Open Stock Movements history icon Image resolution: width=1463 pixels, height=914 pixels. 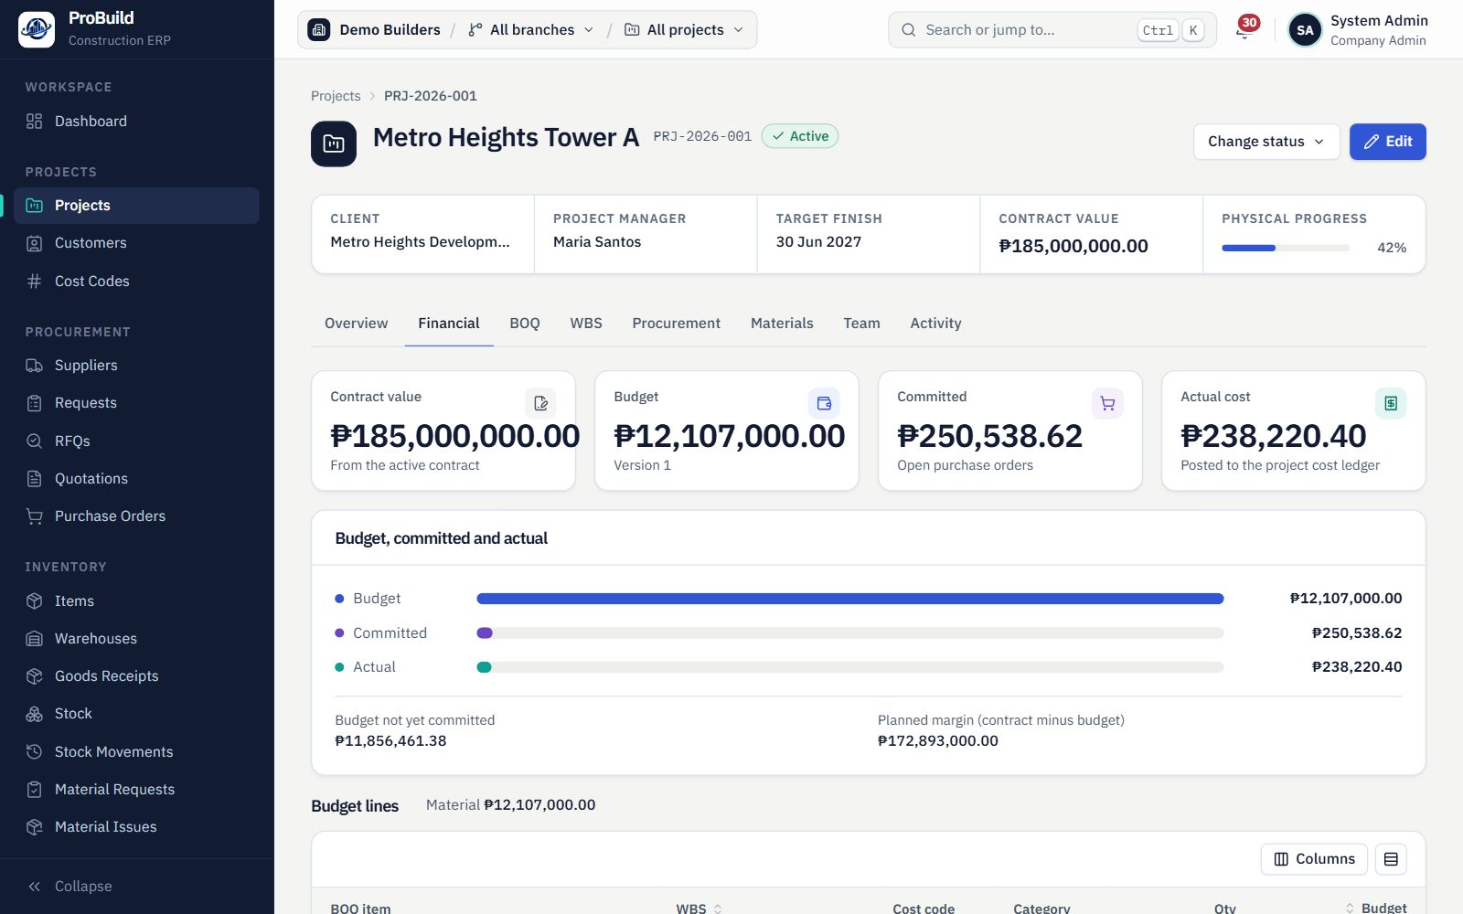tap(35, 752)
